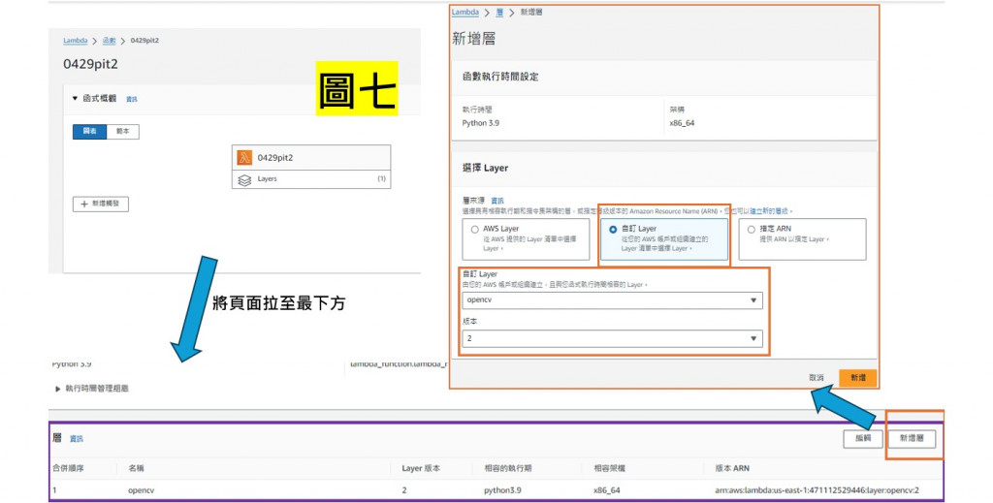Click the 合併順序 column header
The width and height of the screenshot is (993, 503).
pos(68,468)
